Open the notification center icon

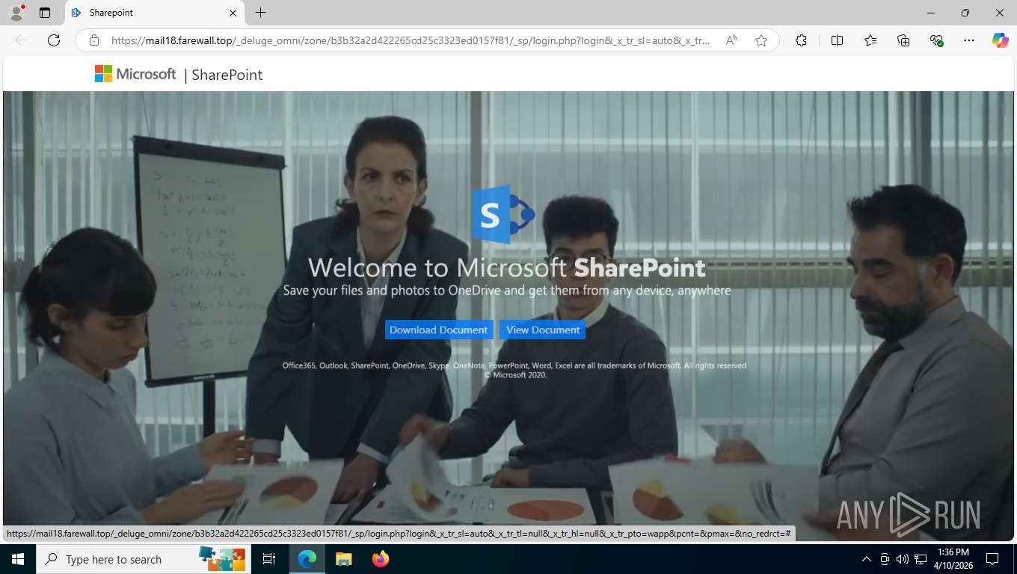click(x=992, y=559)
